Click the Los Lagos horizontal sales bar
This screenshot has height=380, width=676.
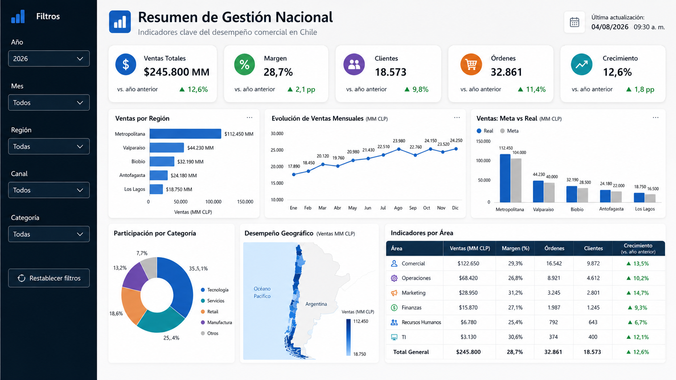[156, 189]
